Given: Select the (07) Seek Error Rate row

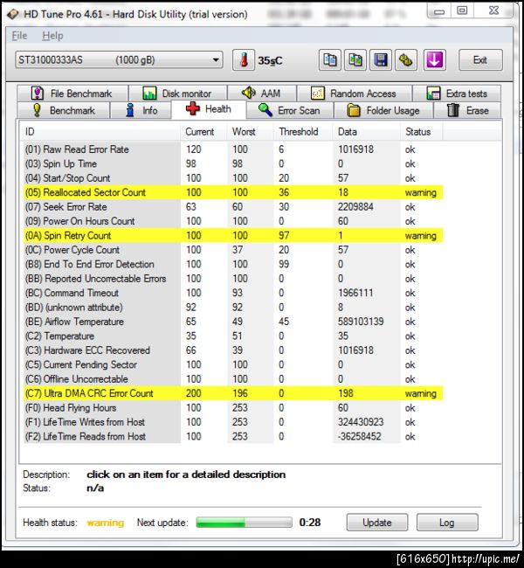Looking at the screenshot, I should point(233,207).
